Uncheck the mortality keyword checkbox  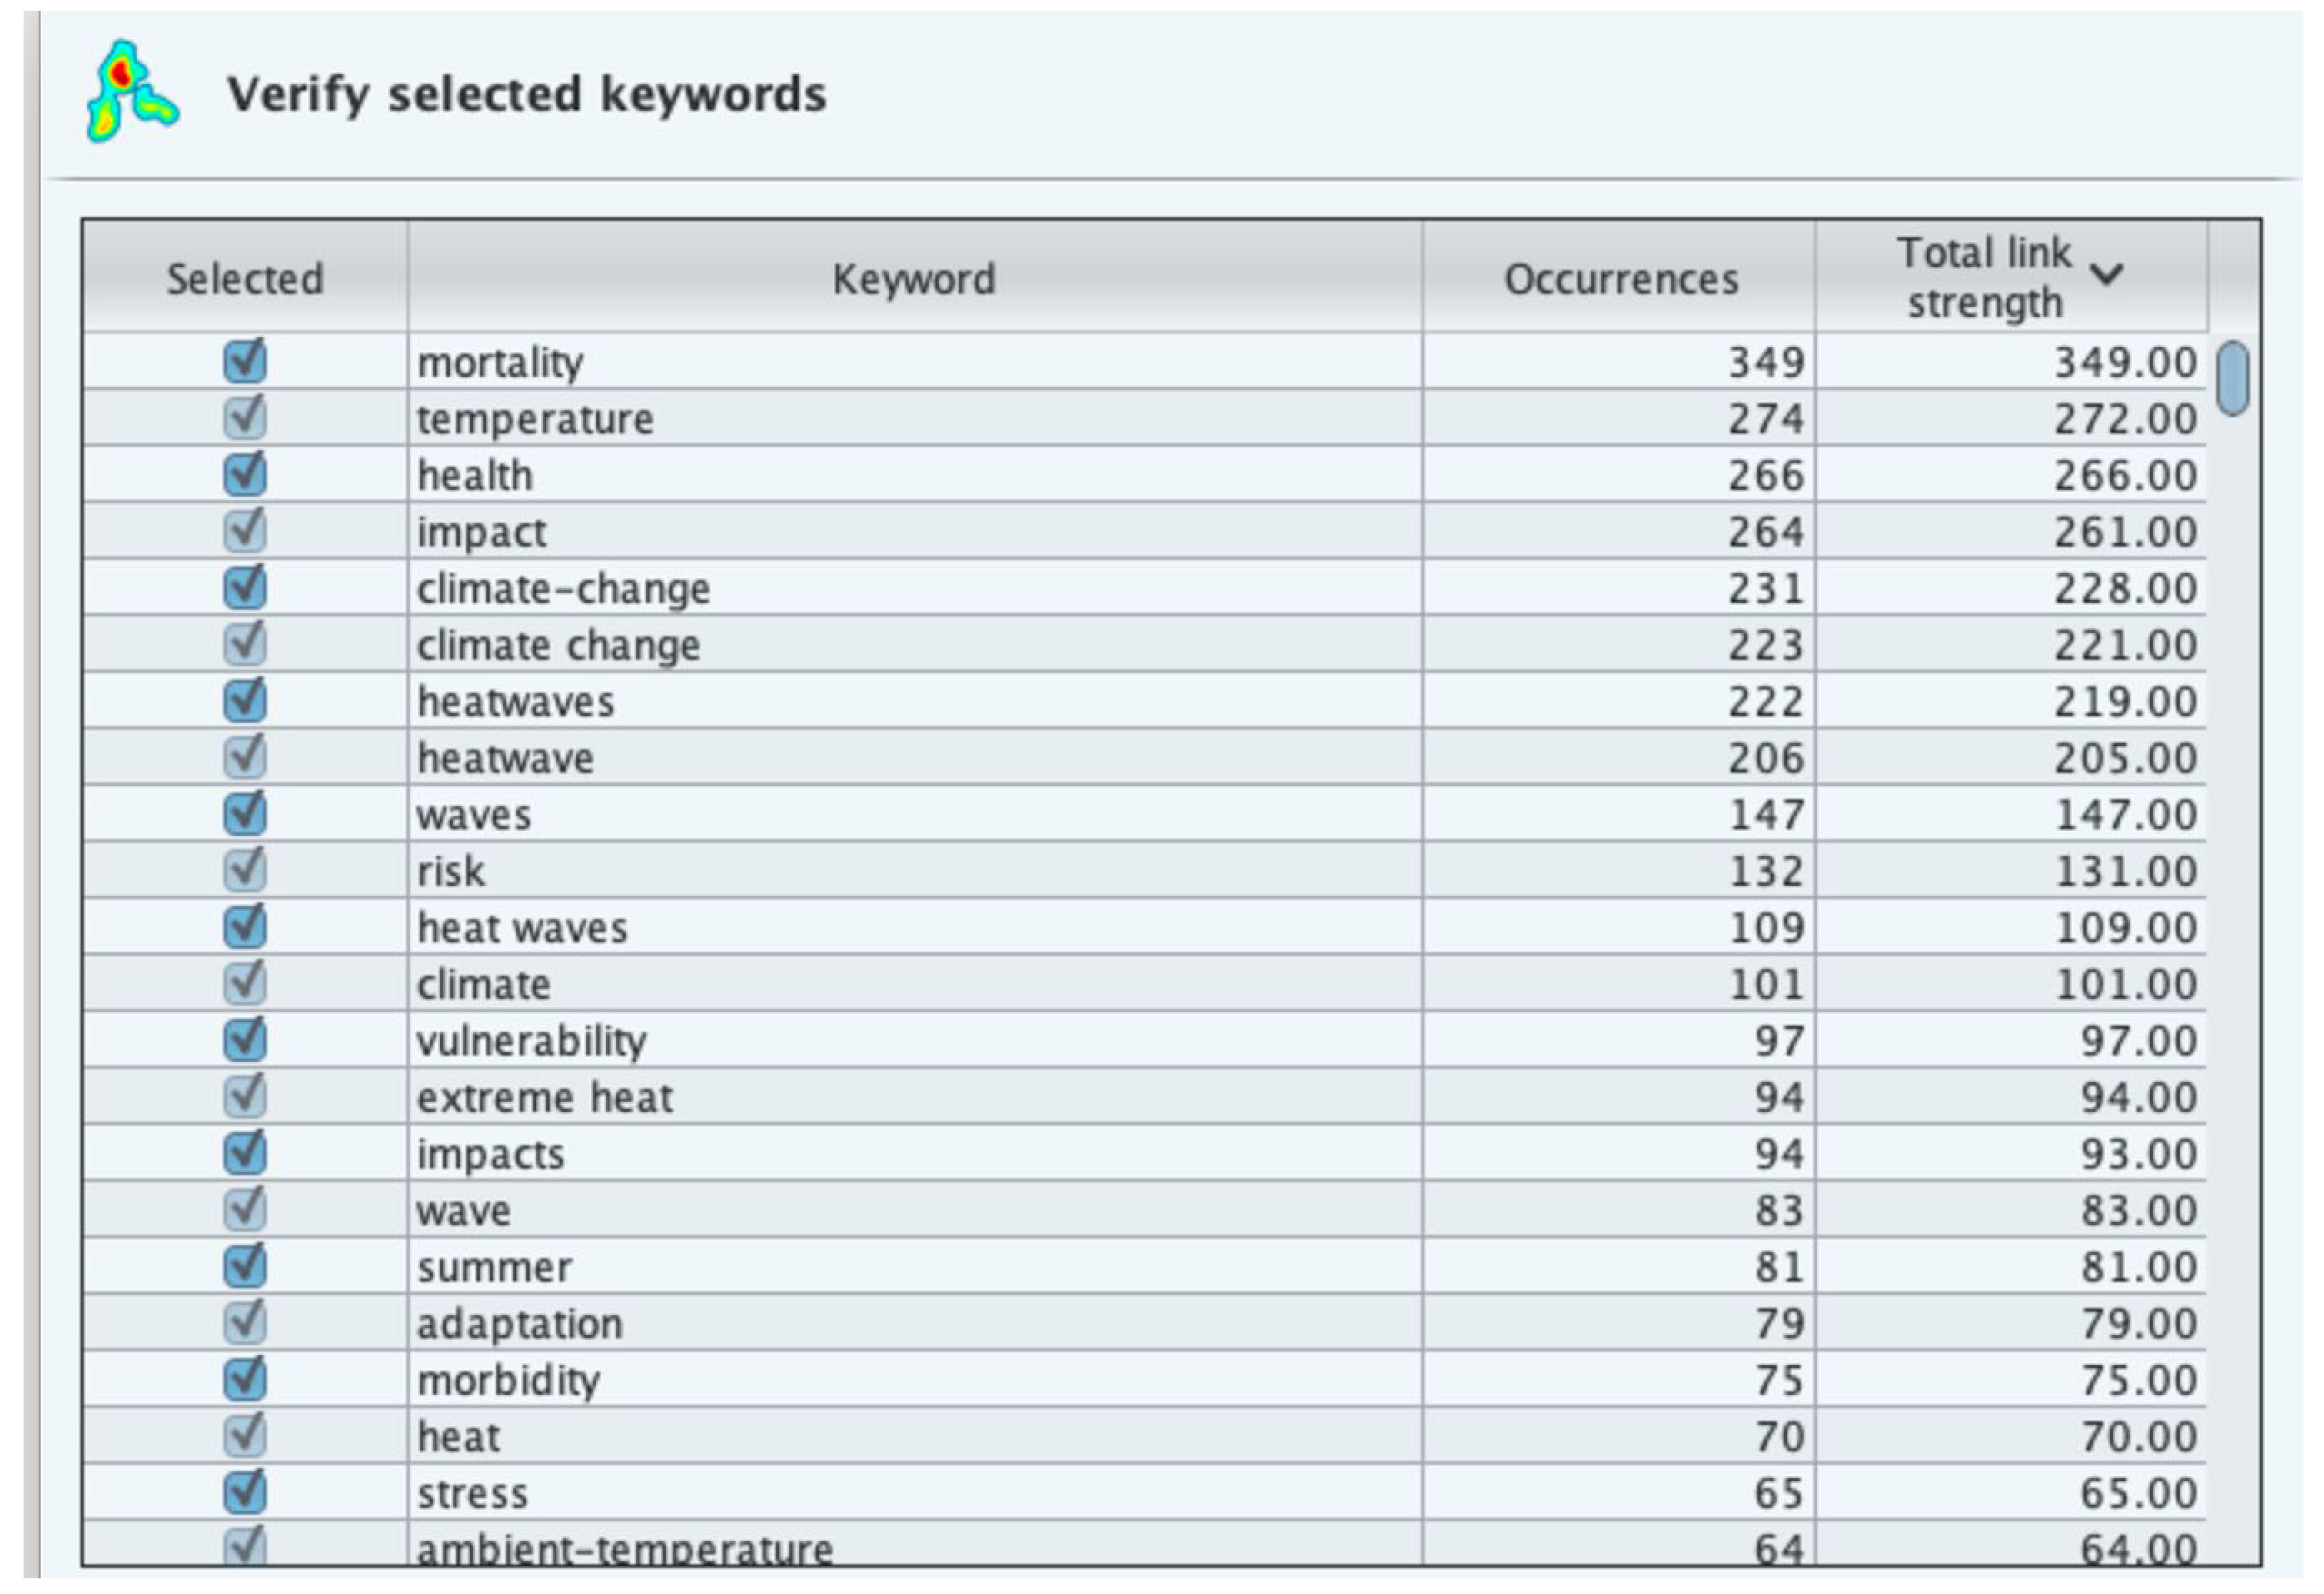[x=245, y=361]
